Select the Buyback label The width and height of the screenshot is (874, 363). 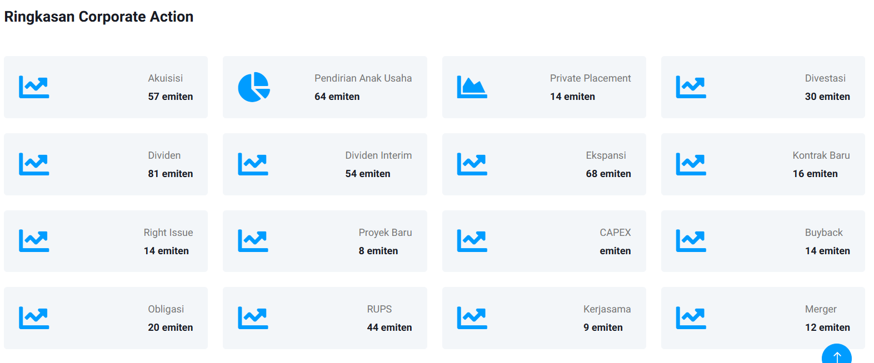(823, 233)
